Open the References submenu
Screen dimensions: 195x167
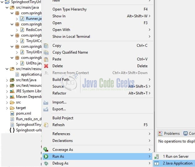click(x=98, y=134)
